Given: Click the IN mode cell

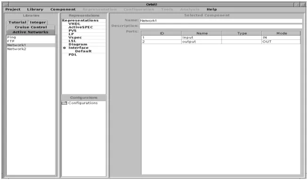Looking at the screenshot, I should click(x=281, y=38).
